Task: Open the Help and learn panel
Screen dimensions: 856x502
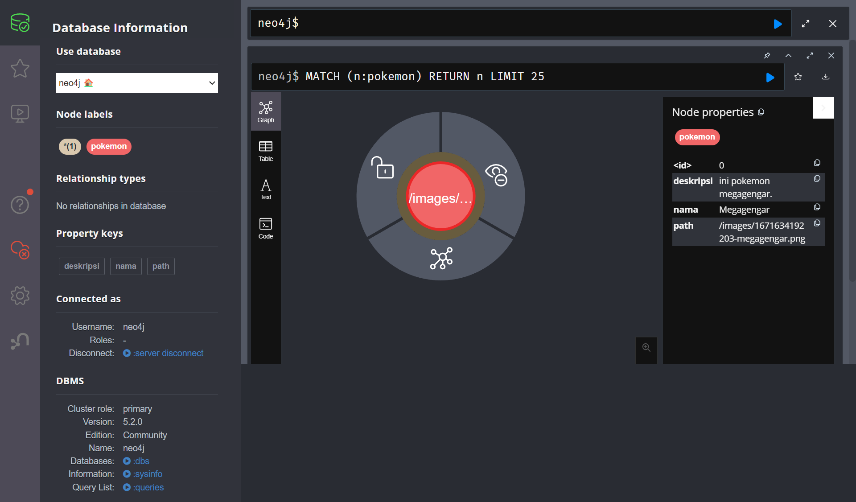Action: tap(20, 204)
